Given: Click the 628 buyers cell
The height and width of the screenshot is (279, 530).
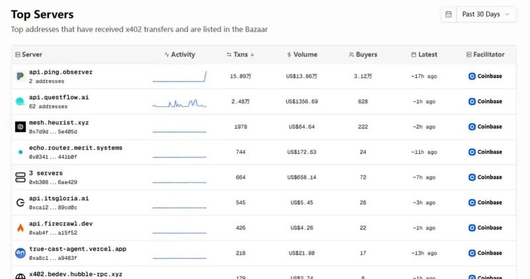Looking at the screenshot, I should click(362, 102).
